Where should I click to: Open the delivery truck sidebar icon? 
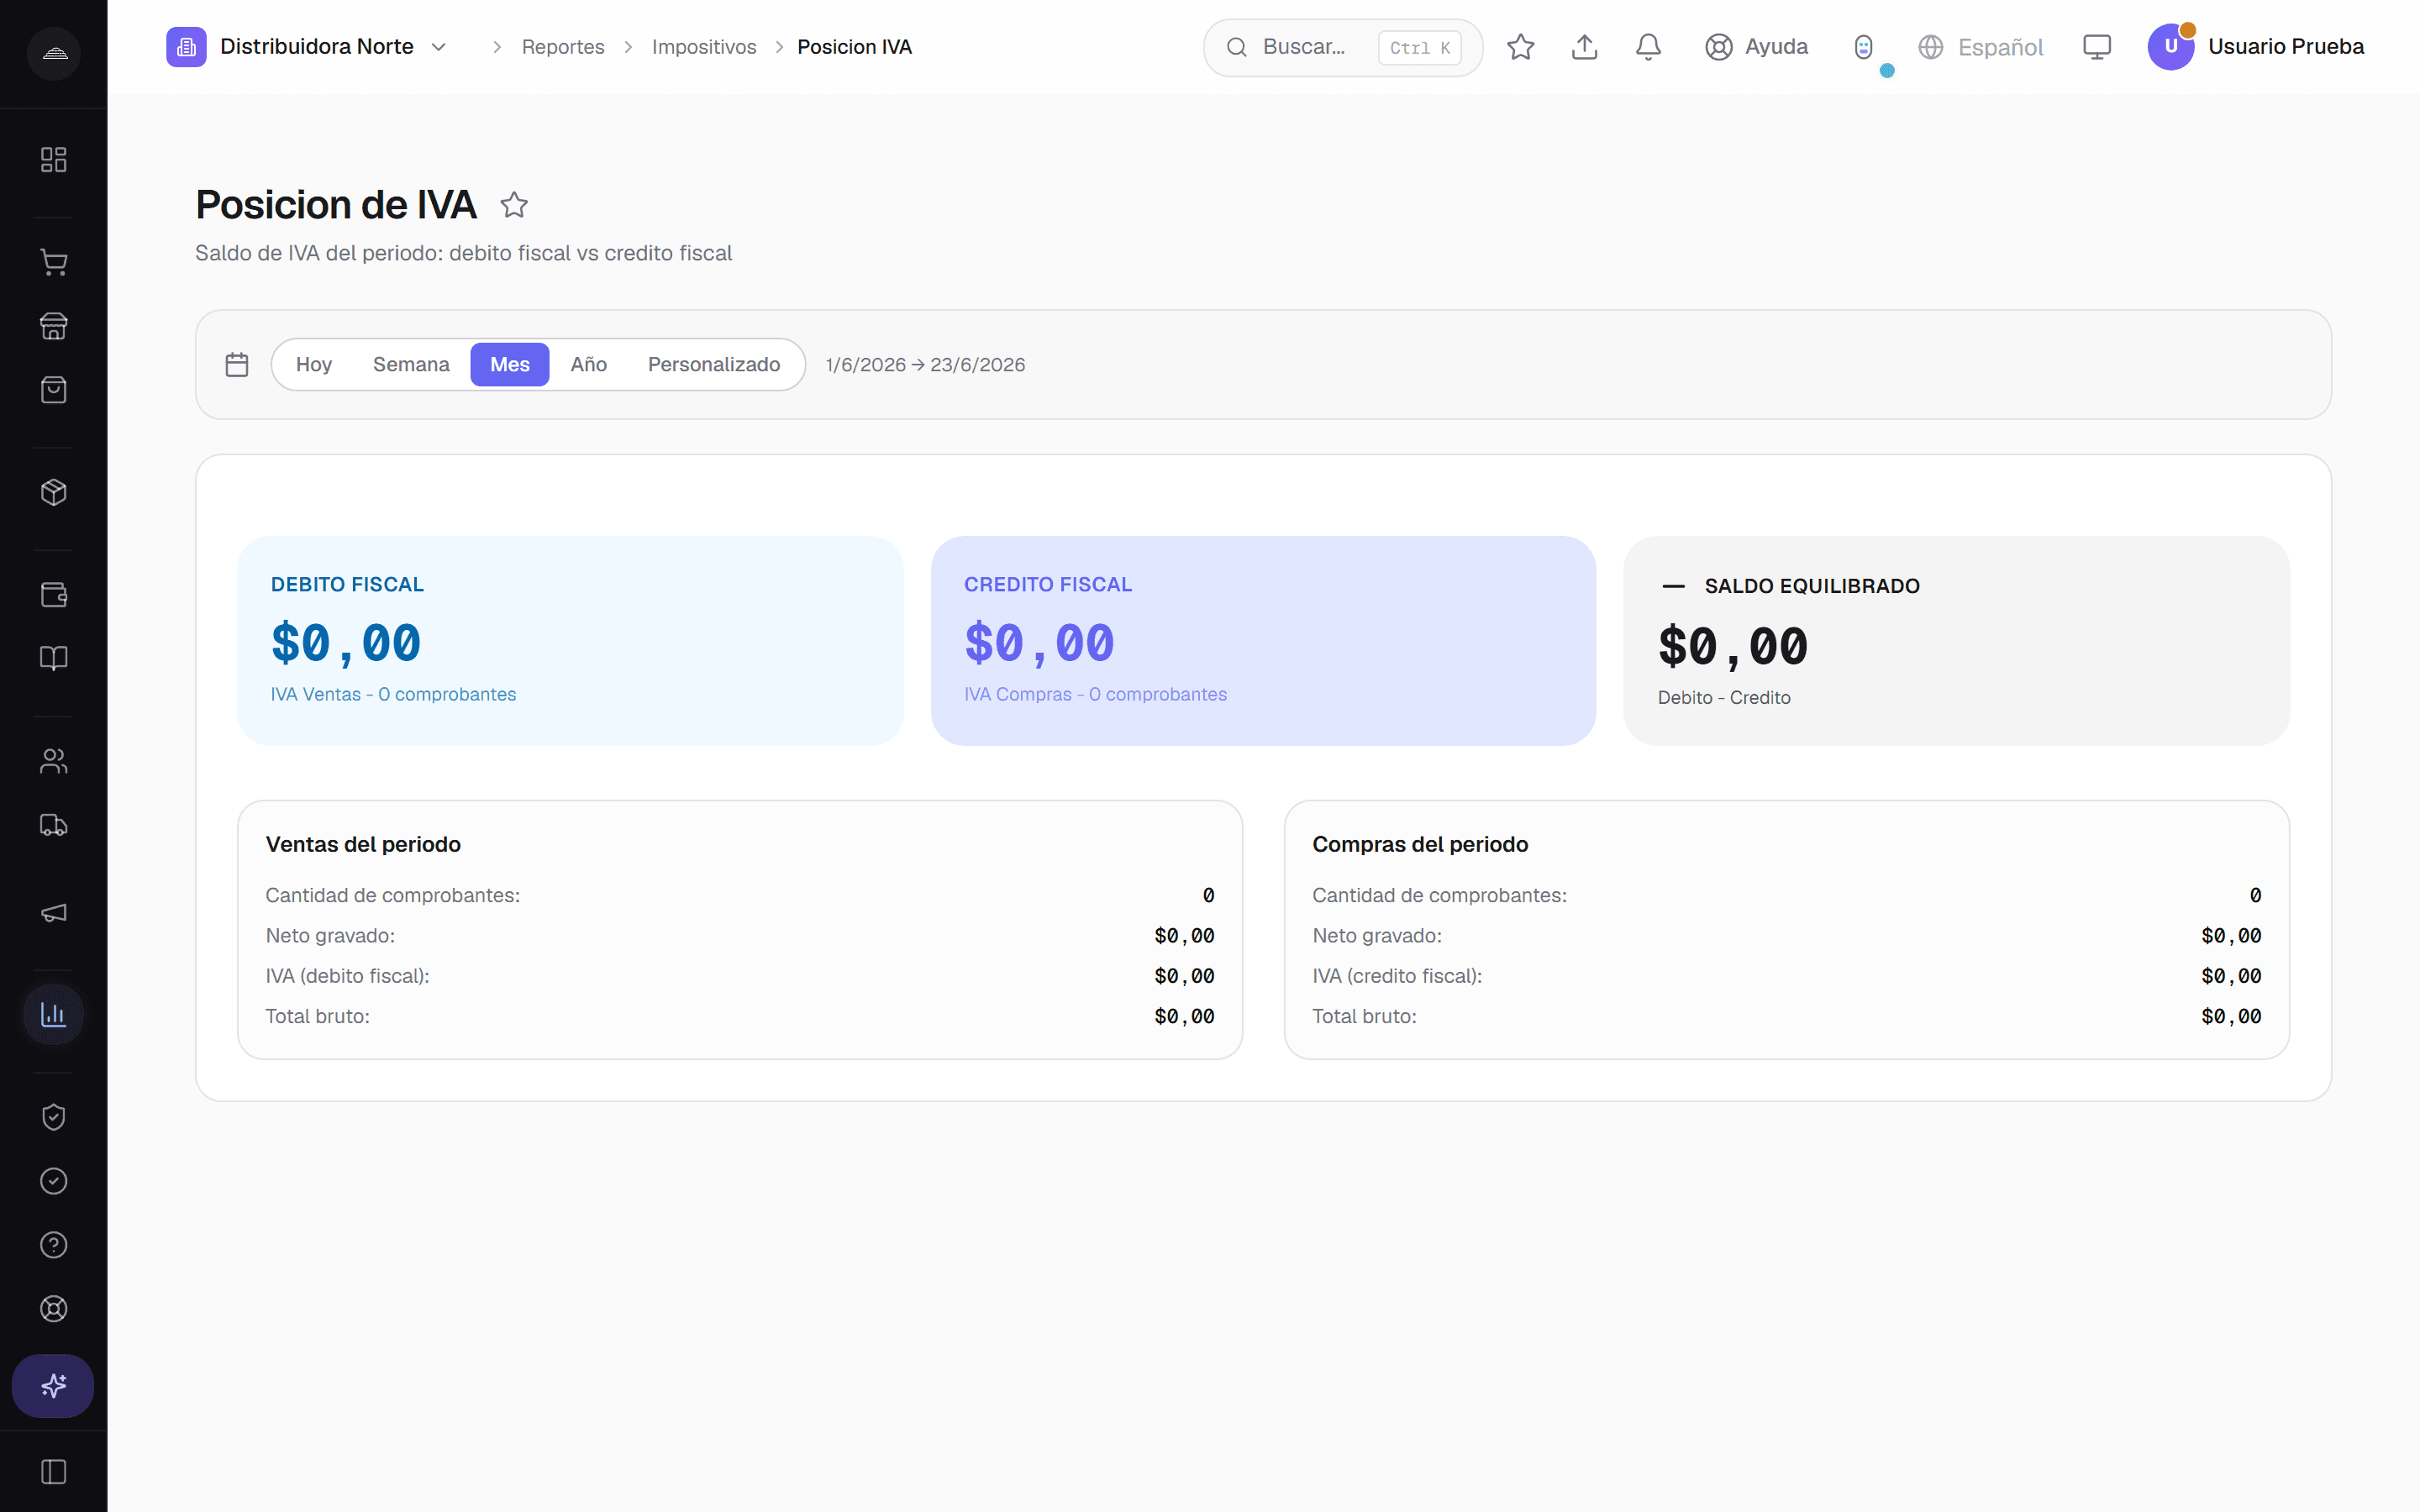53,825
